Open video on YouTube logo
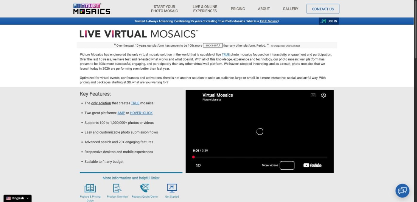 312,165
